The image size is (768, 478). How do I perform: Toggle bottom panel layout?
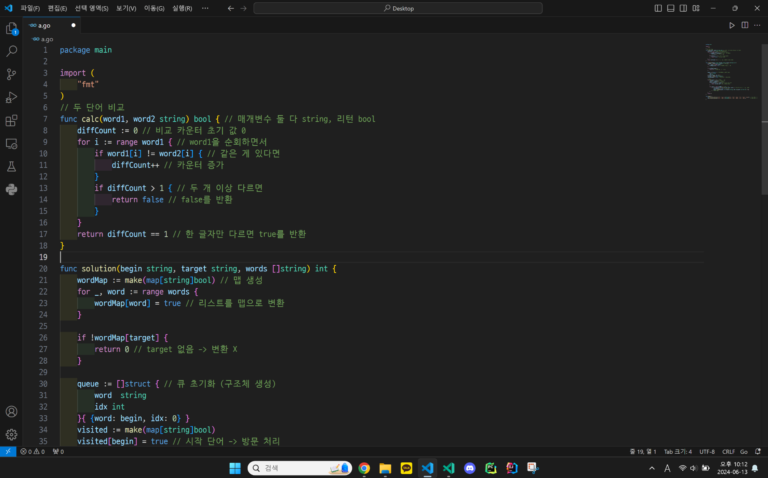671,8
